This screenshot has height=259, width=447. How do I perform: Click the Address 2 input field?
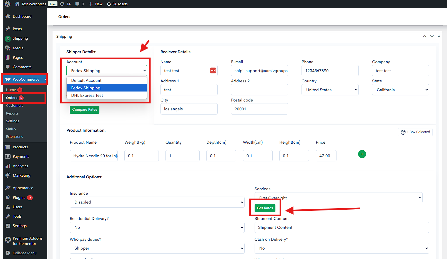click(x=259, y=90)
